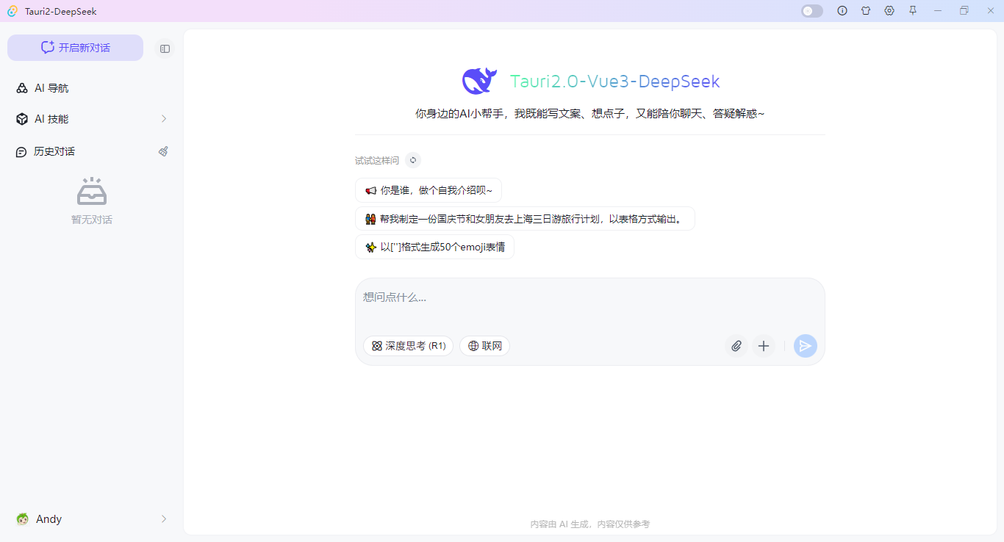The height and width of the screenshot is (542, 1004).
Task: Click the pin-window icon in the titlebar
Action: tap(913, 11)
